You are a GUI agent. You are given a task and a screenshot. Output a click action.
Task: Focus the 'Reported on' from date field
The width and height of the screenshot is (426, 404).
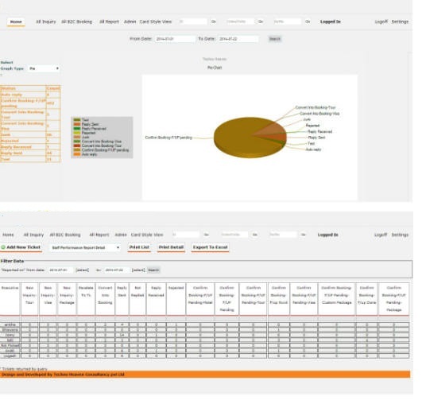[x=60, y=270]
